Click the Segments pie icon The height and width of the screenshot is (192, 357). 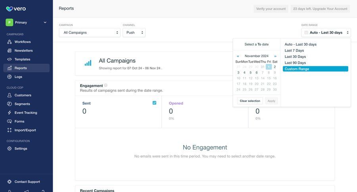click(x=10, y=104)
